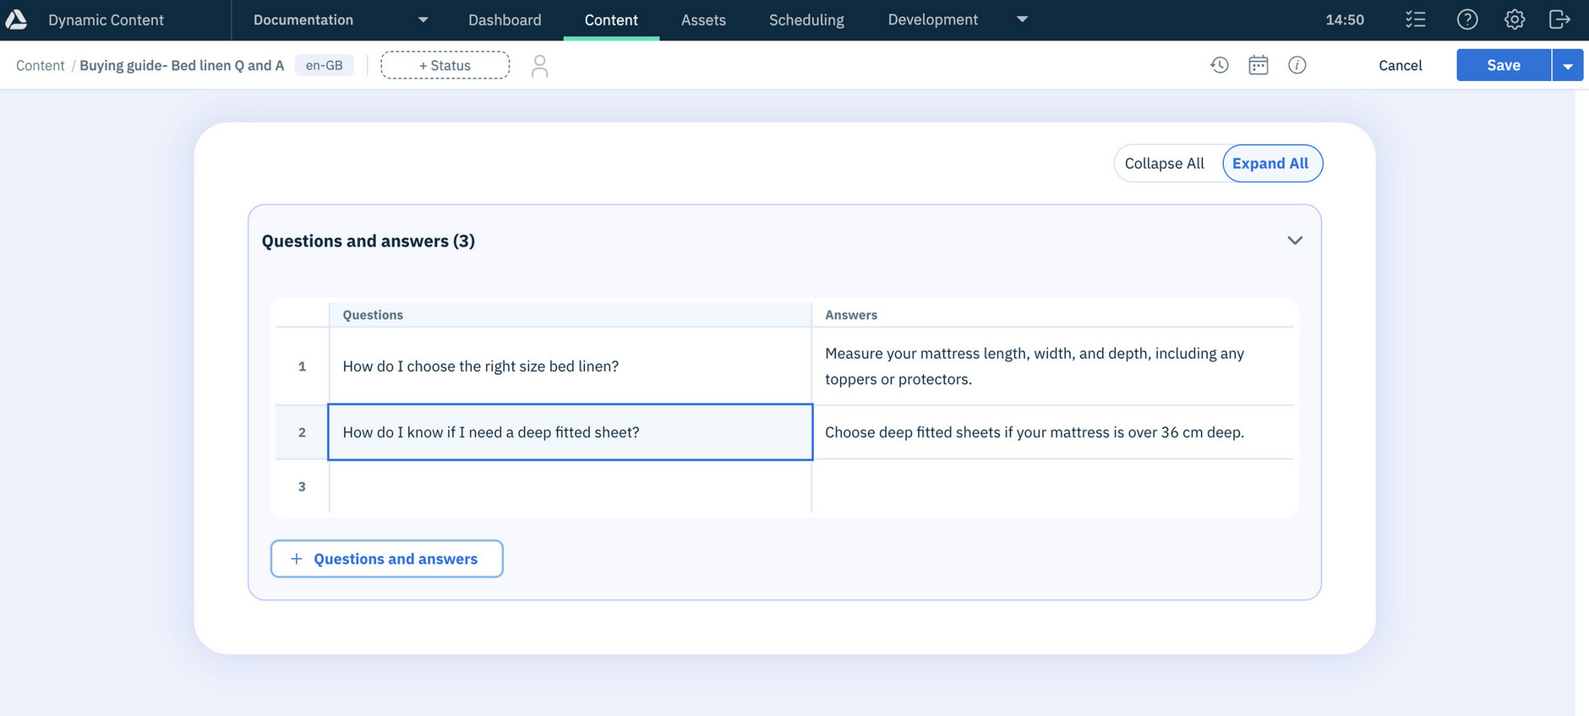Viewport: 1589px width, 716px height.
Task: Collapse the Questions and answers section chevron
Action: pyautogui.click(x=1294, y=241)
